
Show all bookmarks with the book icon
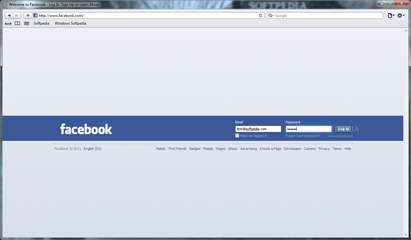pyautogui.click(x=18, y=23)
